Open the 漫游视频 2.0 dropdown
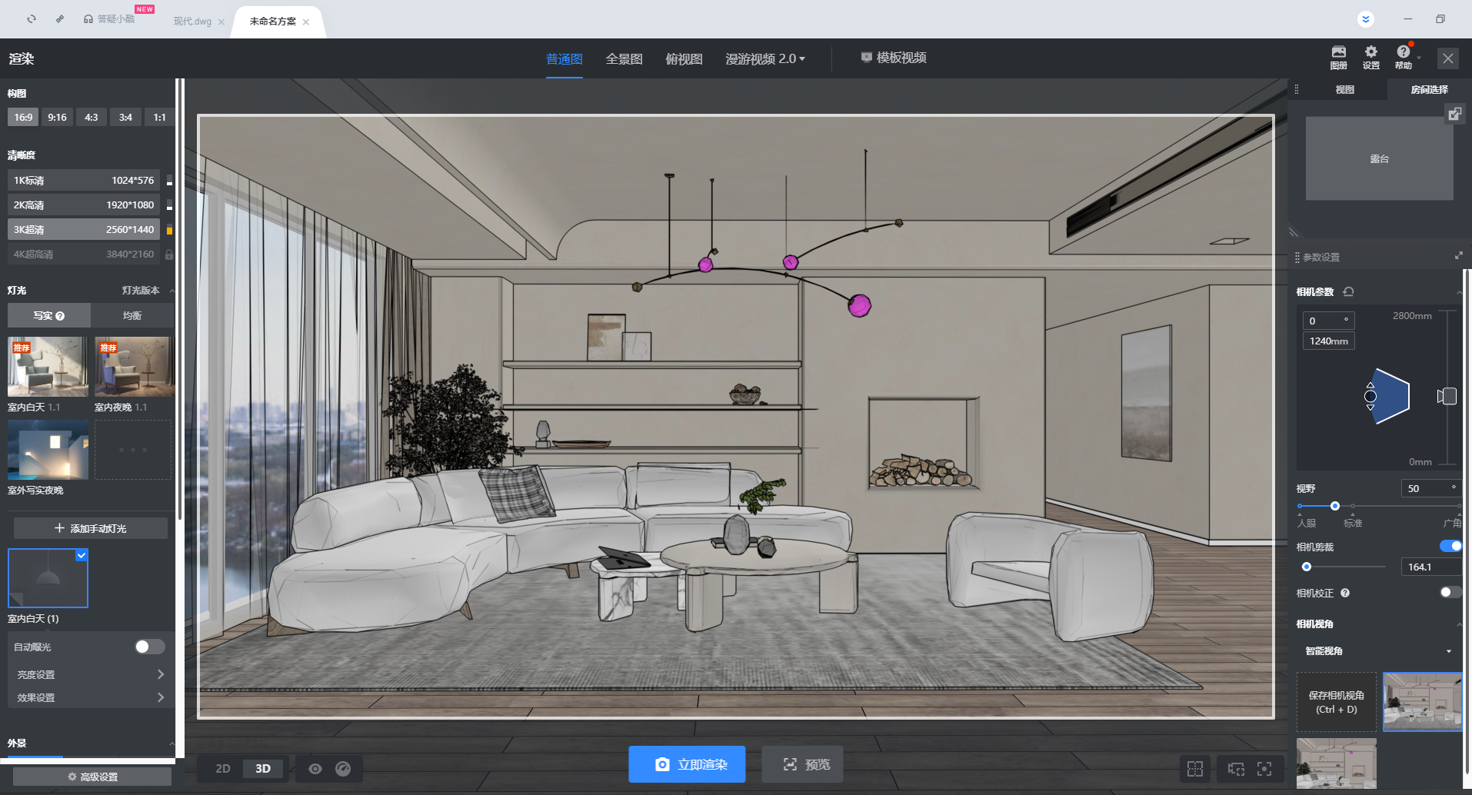The width and height of the screenshot is (1472, 795). [x=764, y=58]
